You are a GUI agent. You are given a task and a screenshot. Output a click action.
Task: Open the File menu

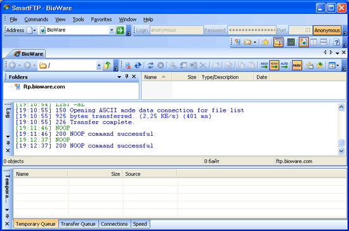(x=13, y=20)
